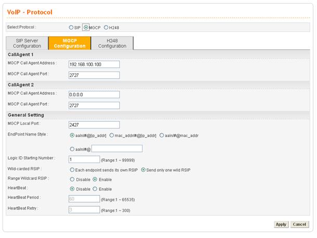Click CallAgent 2 MGCP Call Agent Port field

[x=94, y=105]
